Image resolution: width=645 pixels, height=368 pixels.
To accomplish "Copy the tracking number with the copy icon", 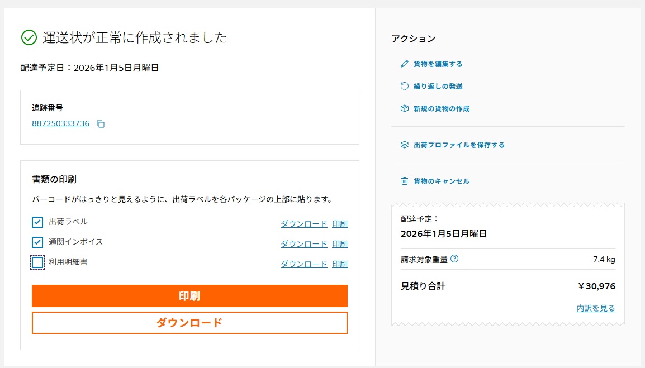I will [101, 124].
